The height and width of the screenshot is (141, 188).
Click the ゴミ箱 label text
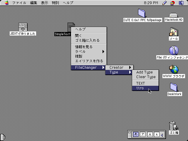click(x=174, y=132)
